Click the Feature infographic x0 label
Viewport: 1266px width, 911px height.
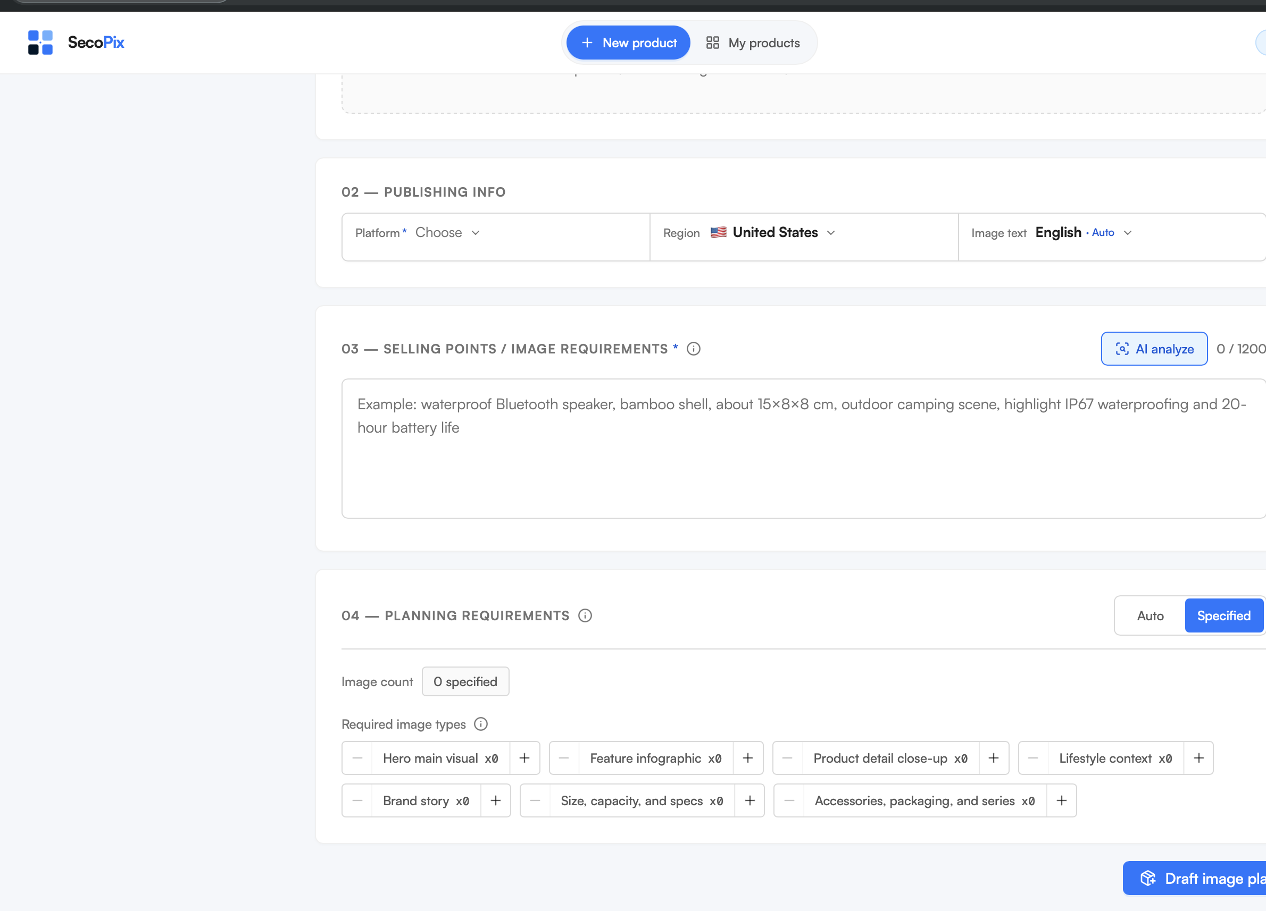655,758
